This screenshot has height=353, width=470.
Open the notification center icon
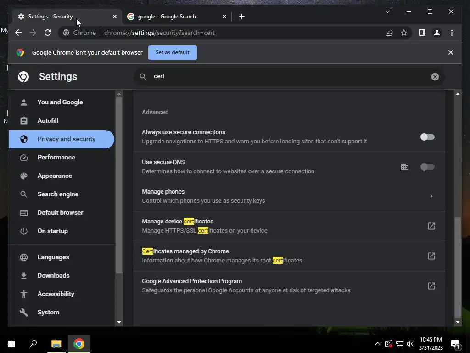[456, 344]
